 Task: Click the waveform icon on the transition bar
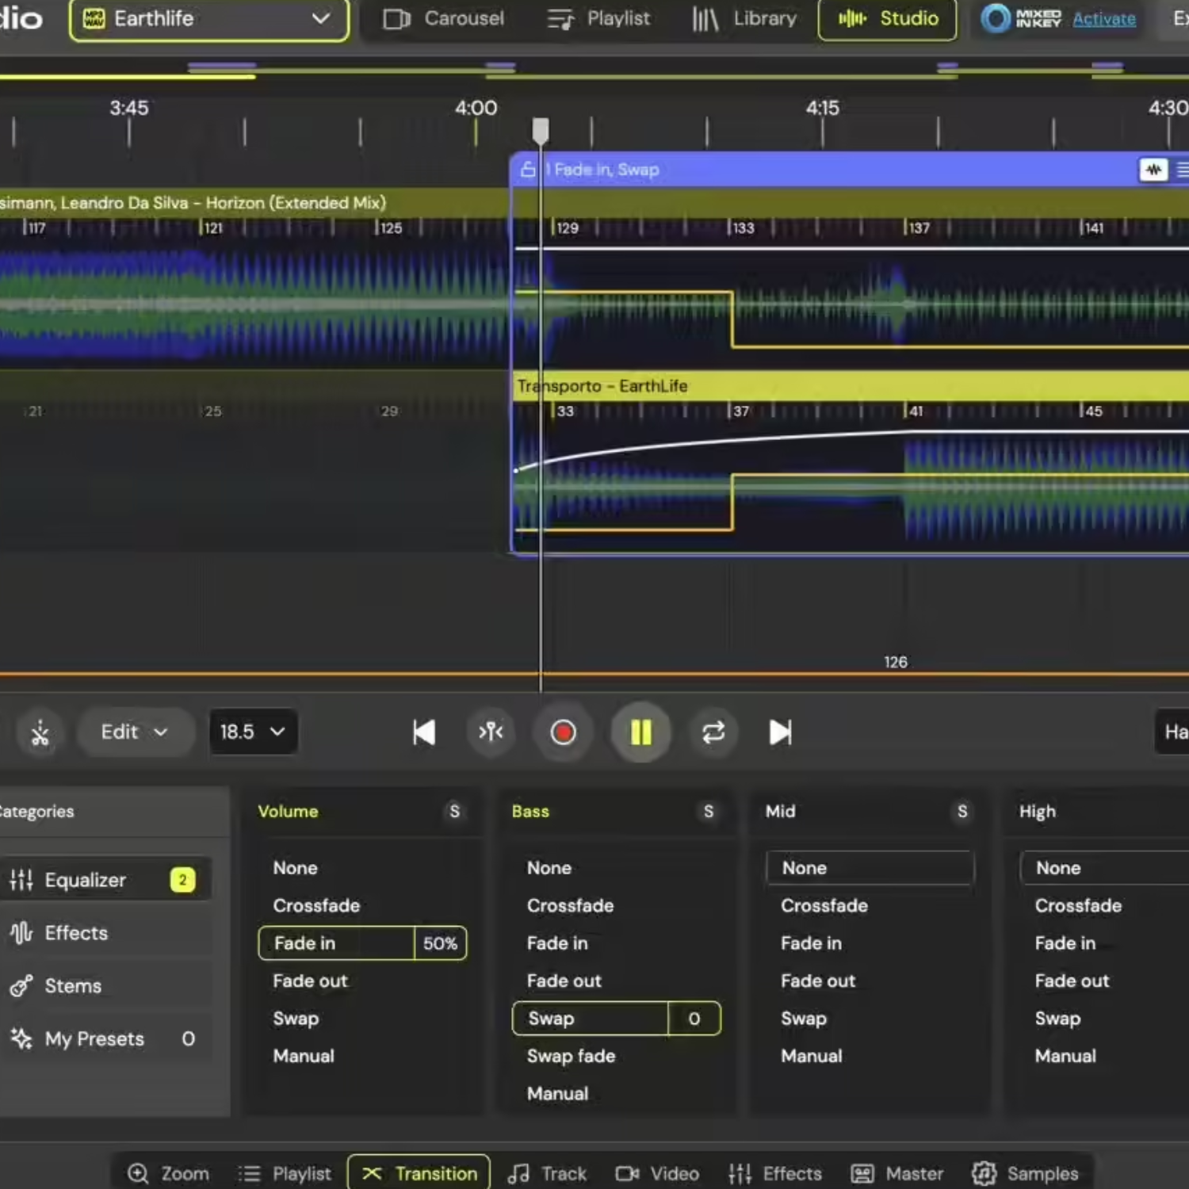tap(1153, 169)
